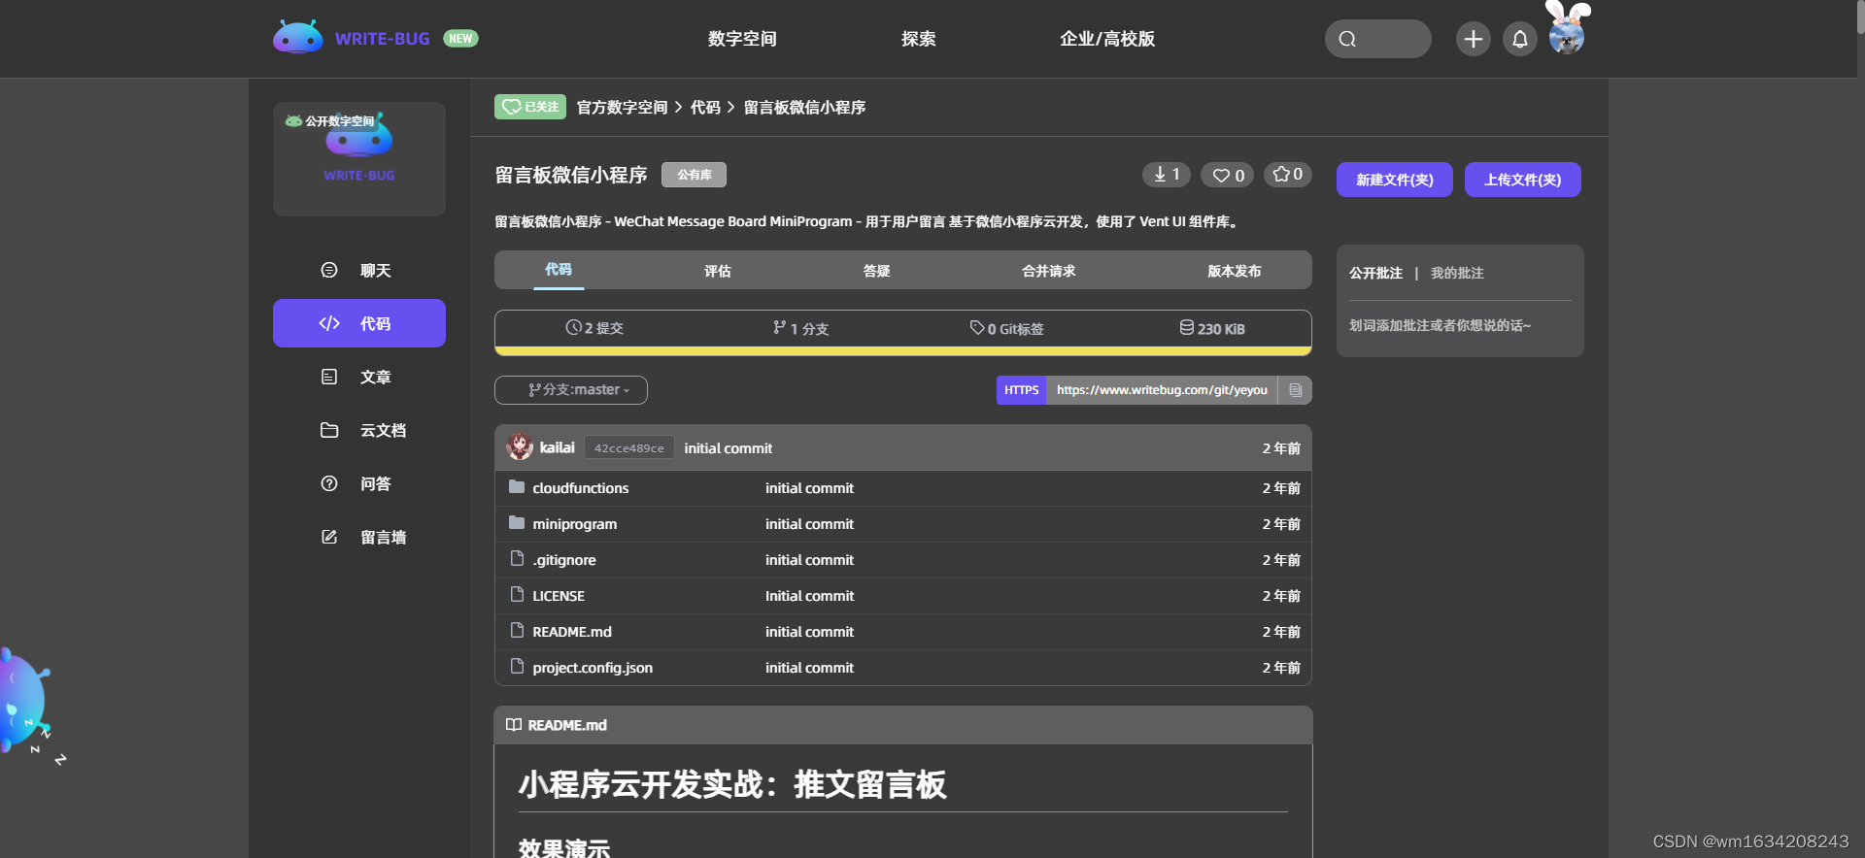Open 留言墙 in the sidebar
Screen dimensions: 1865x858
click(359, 537)
